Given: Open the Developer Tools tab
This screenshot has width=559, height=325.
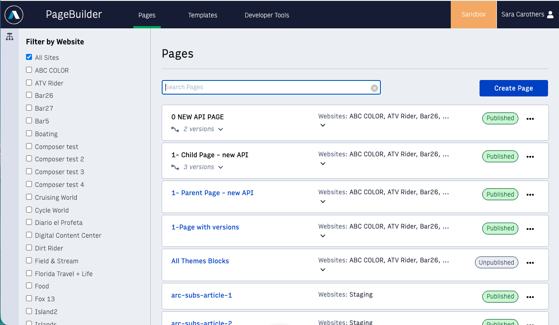Looking at the screenshot, I should coord(267,15).
